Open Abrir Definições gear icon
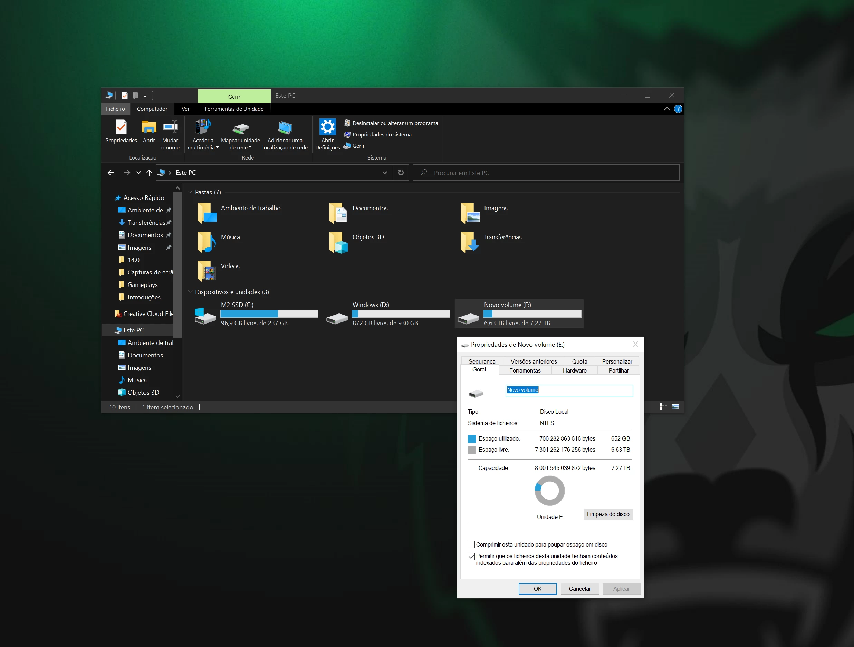The width and height of the screenshot is (854, 647). point(327,127)
